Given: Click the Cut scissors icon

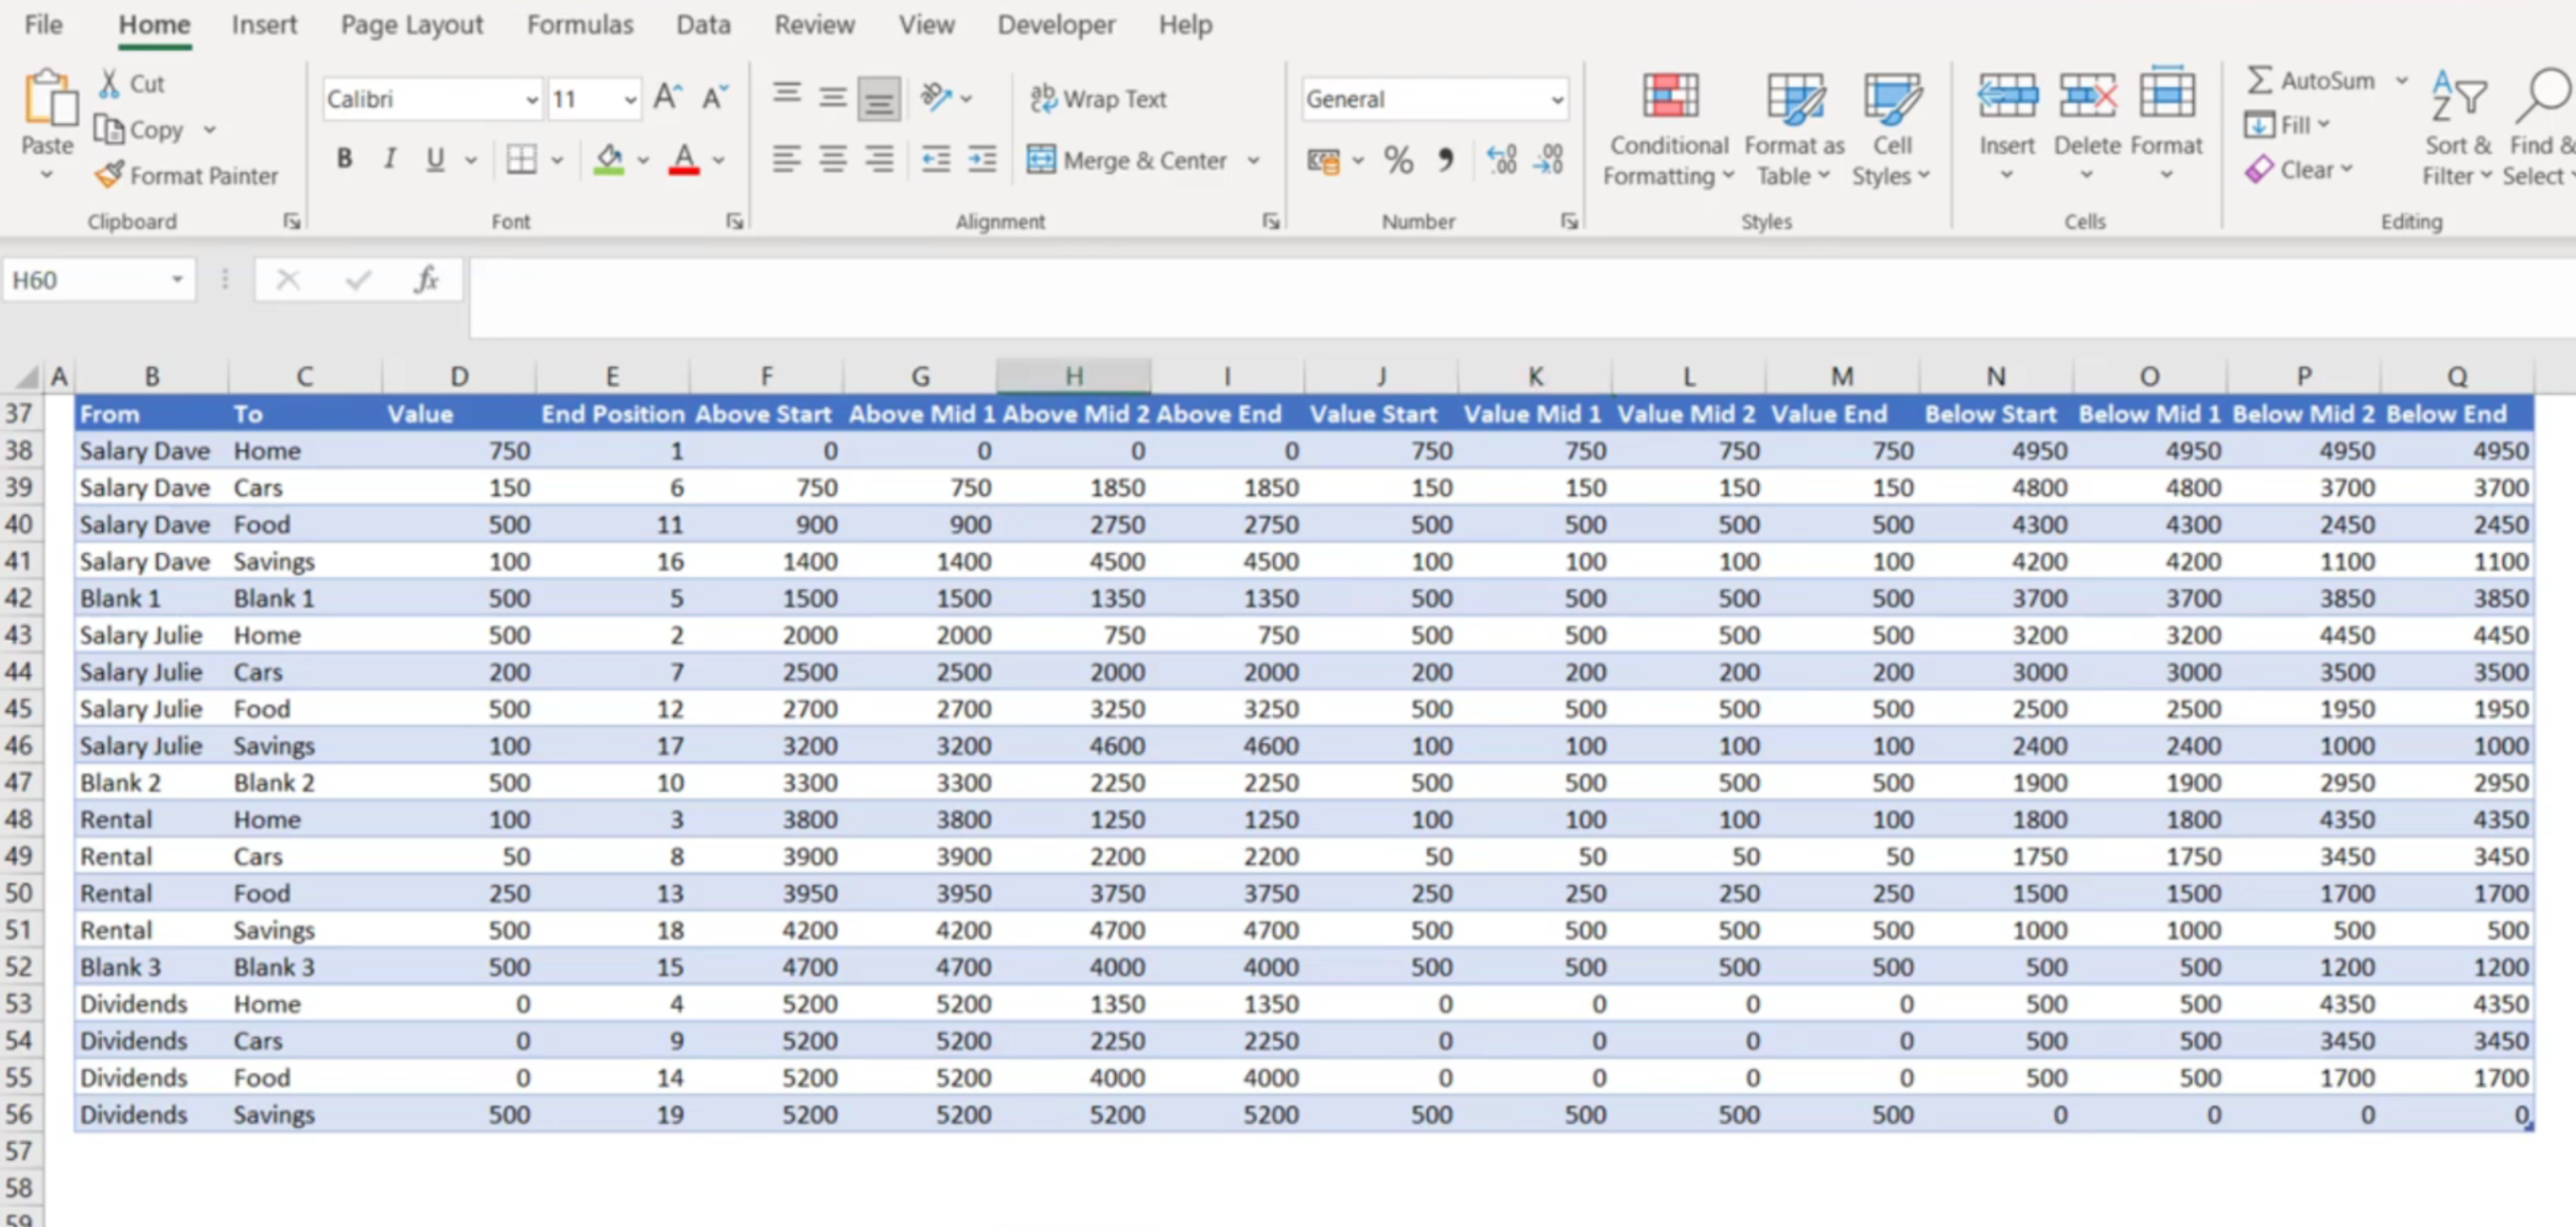Looking at the screenshot, I should tap(109, 84).
